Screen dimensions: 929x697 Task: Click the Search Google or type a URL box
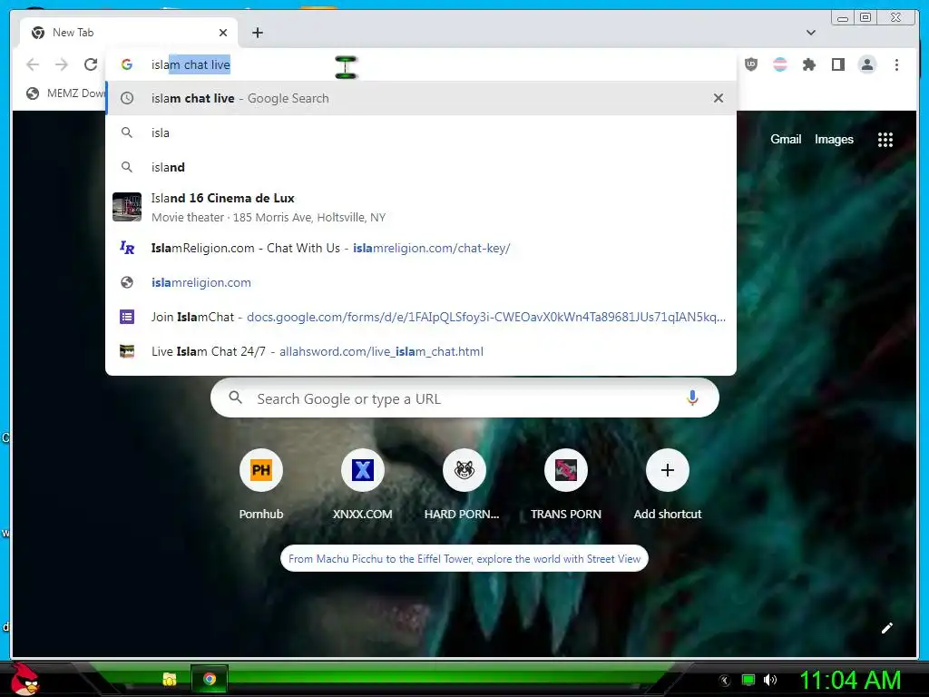coord(464,398)
